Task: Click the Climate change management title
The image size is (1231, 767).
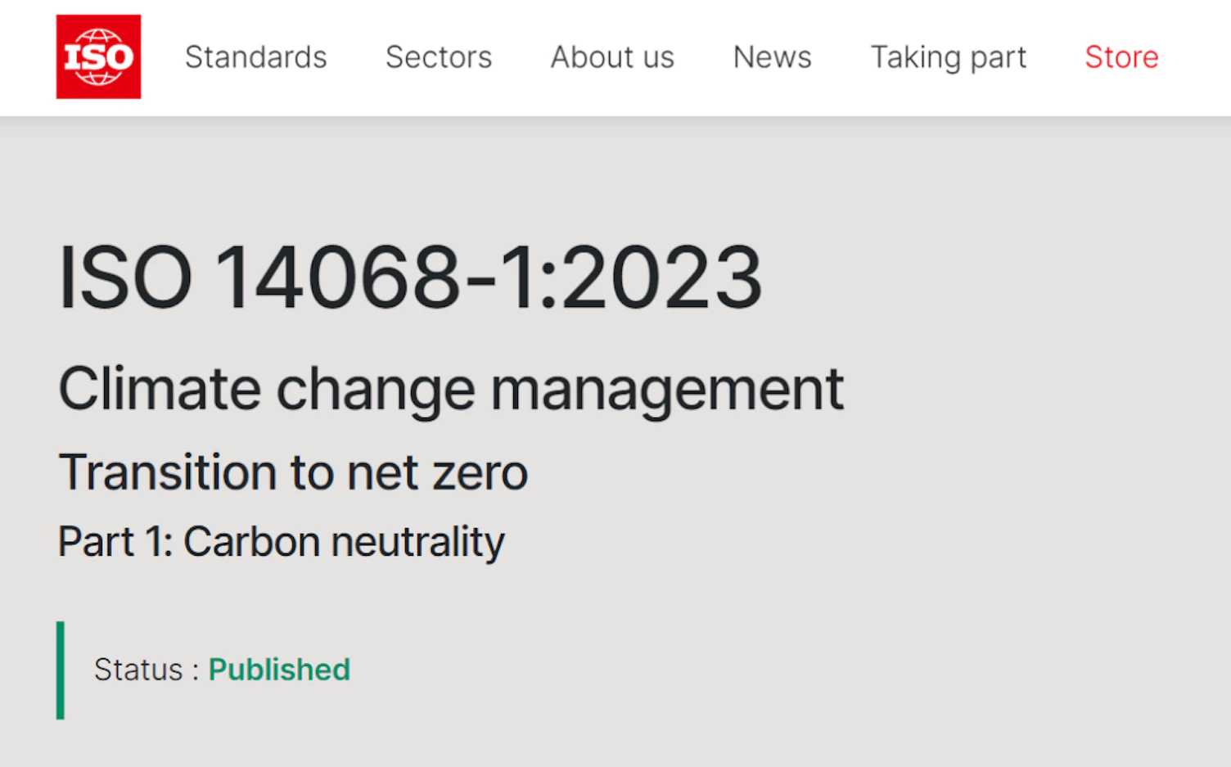Action: pyautogui.click(x=451, y=389)
